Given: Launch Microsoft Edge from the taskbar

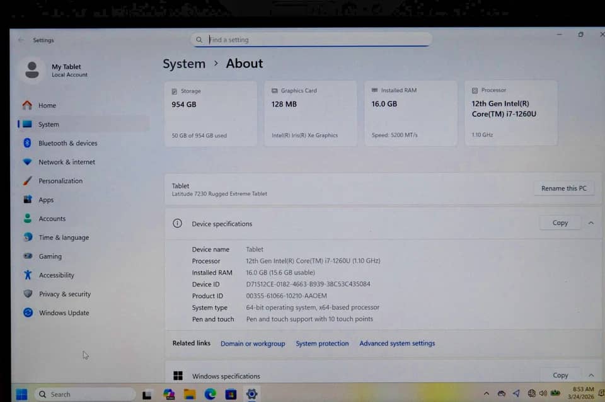Looking at the screenshot, I should 210,394.
